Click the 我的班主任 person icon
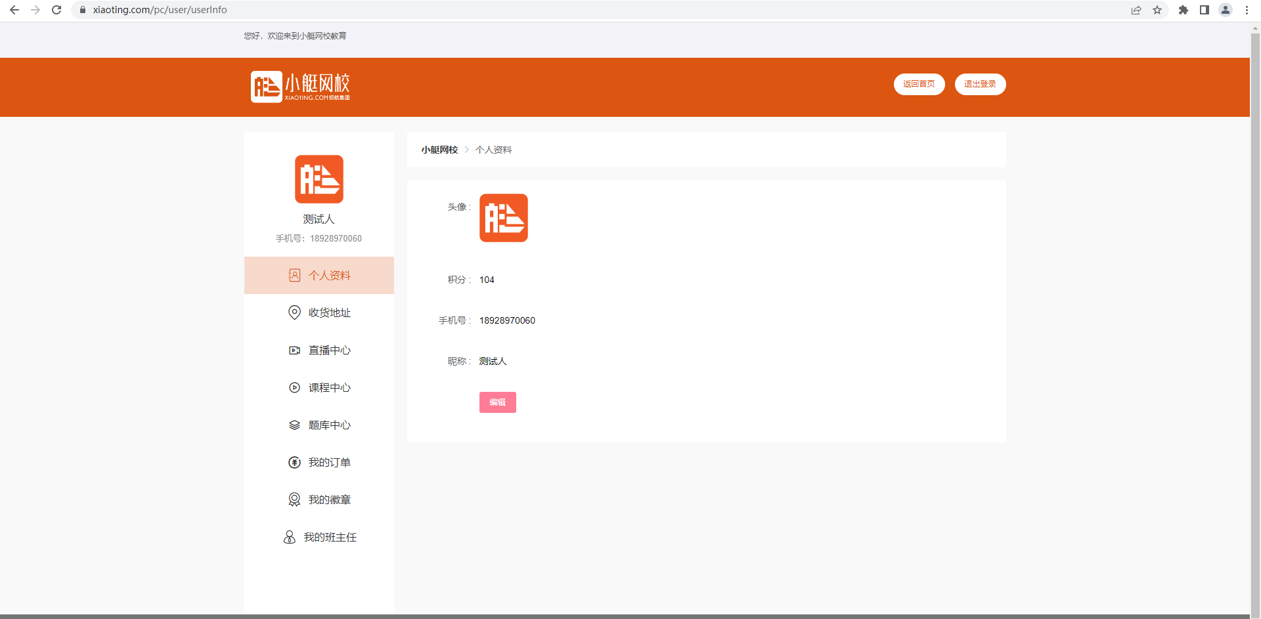Image resolution: width=1261 pixels, height=619 pixels. pos(289,537)
